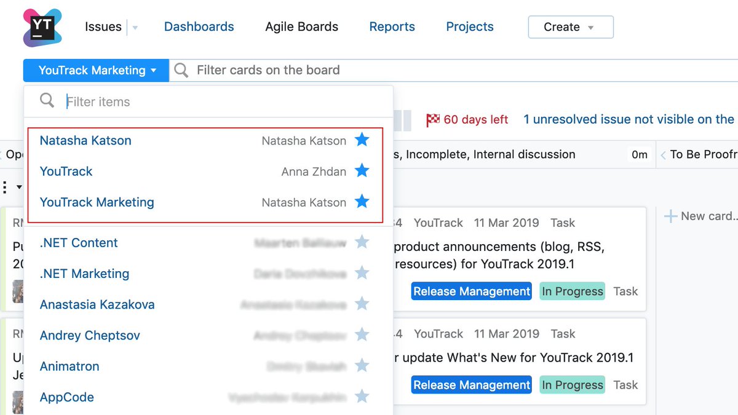Unfavorite the YouTrack Marketing board
Viewport: 738px width, 415px height.
[362, 202]
